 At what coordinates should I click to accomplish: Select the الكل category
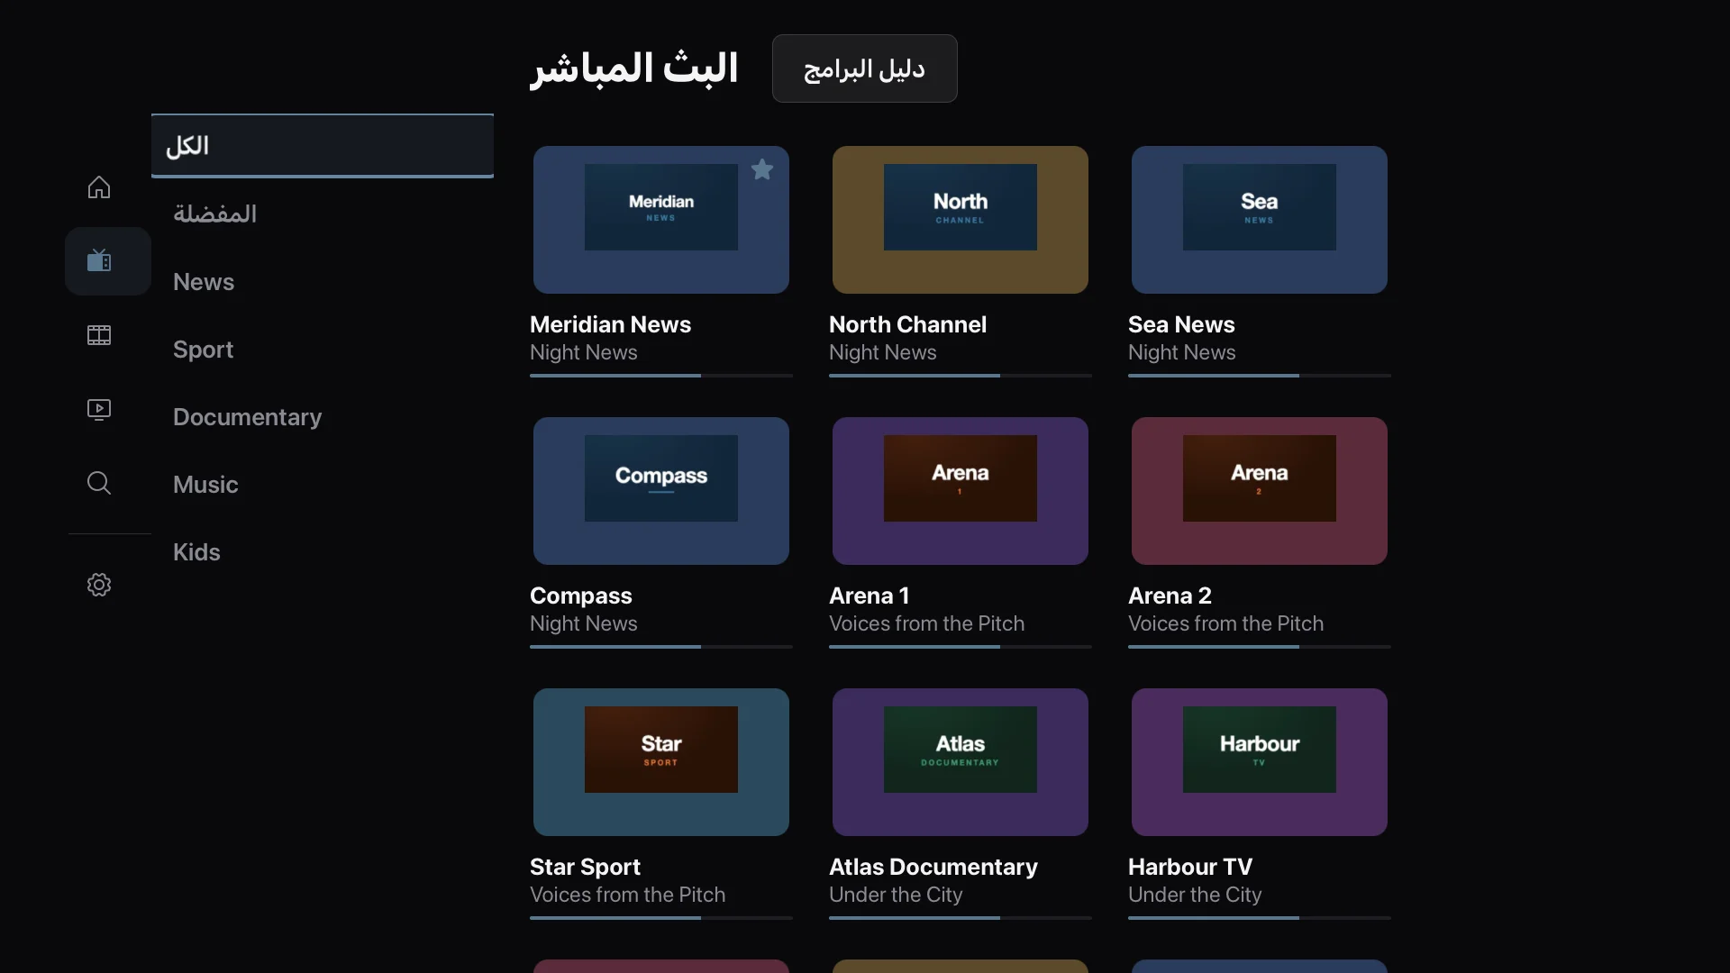(323, 146)
